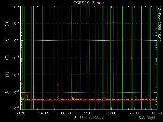Select the M flare class label
The width and height of the screenshot is (163, 122).
point(7,40)
